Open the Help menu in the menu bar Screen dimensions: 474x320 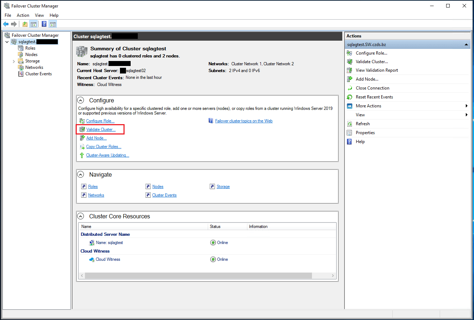click(x=54, y=15)
